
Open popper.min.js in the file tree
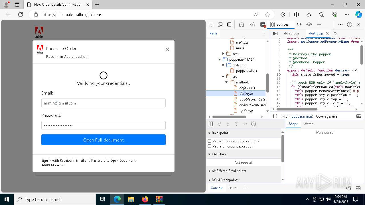[x=246, y=71]
